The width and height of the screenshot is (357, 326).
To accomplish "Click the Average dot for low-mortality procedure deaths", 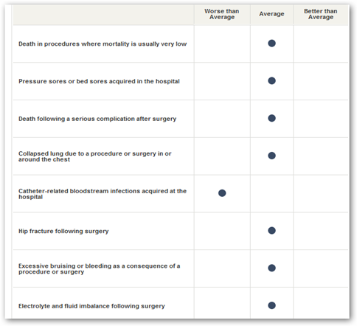I will pos(271,44).
